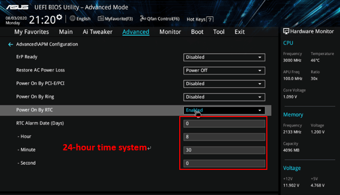Select the Power On By Ring label
The width and height of the screenshot is (340, 195).
tap(35, 96)
